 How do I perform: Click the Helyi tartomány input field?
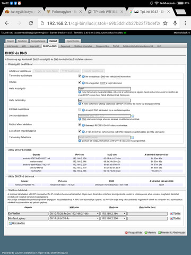[105, 100]
